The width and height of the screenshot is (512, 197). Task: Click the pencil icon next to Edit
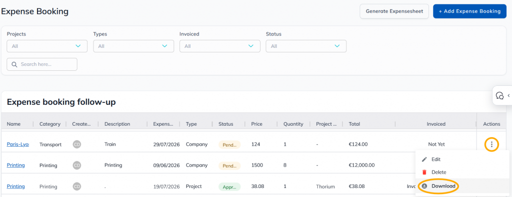pos(424,160)
